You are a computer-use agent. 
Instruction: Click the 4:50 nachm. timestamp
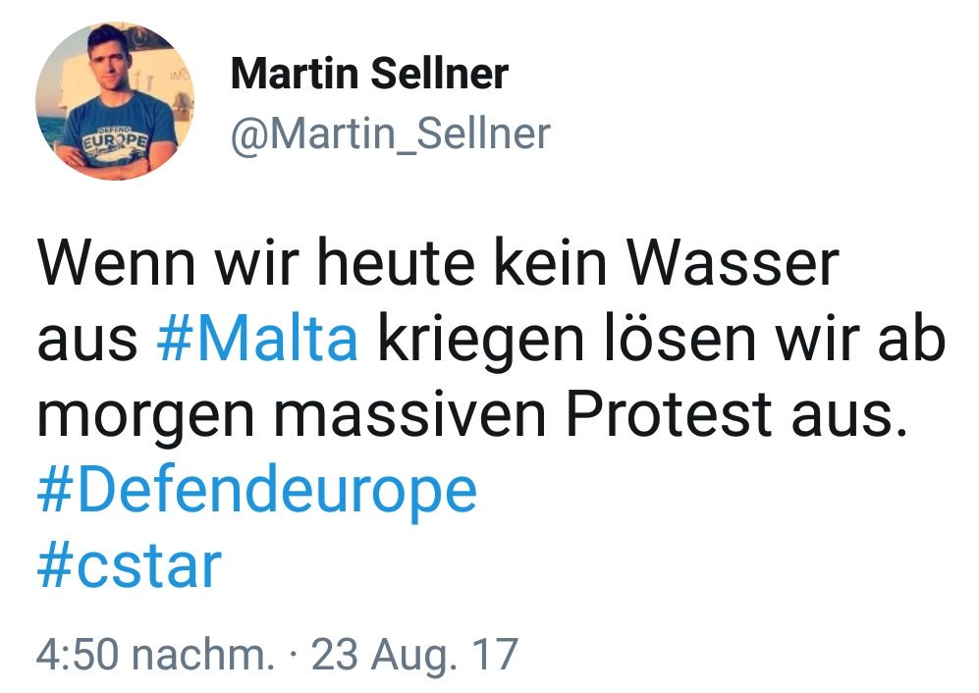coord(155,655)
